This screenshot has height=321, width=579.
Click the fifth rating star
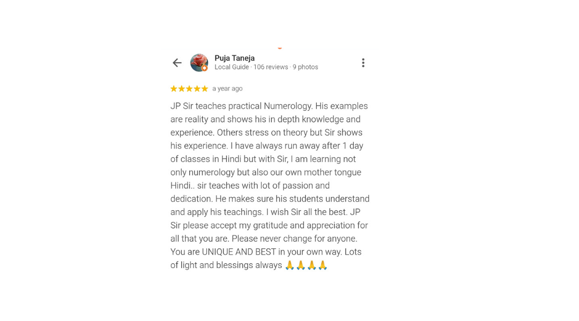204,89
